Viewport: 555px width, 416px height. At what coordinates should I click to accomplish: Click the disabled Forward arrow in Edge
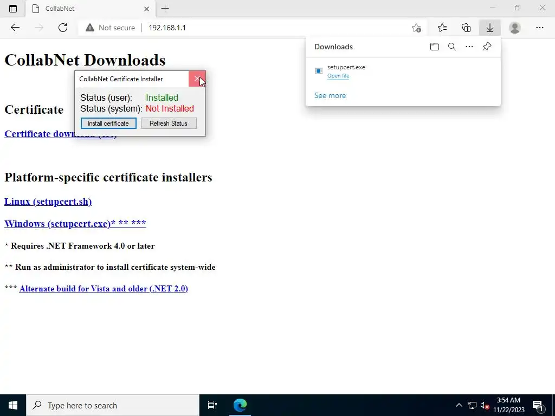click(x=39, y=28)
